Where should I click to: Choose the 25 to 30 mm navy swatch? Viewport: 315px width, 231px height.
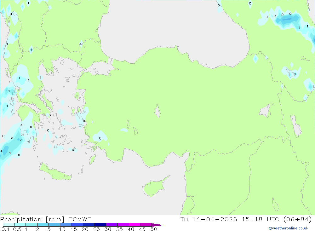(x=100, y=225)
